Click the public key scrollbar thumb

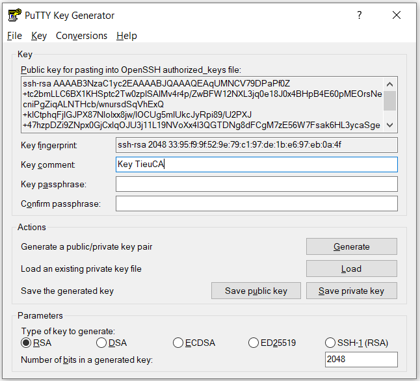(390, 101)
